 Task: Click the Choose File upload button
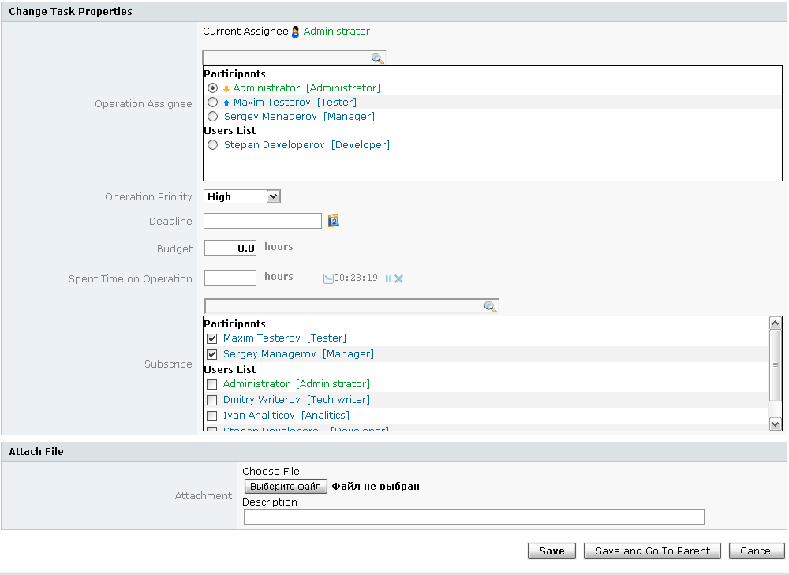(285, 487)
